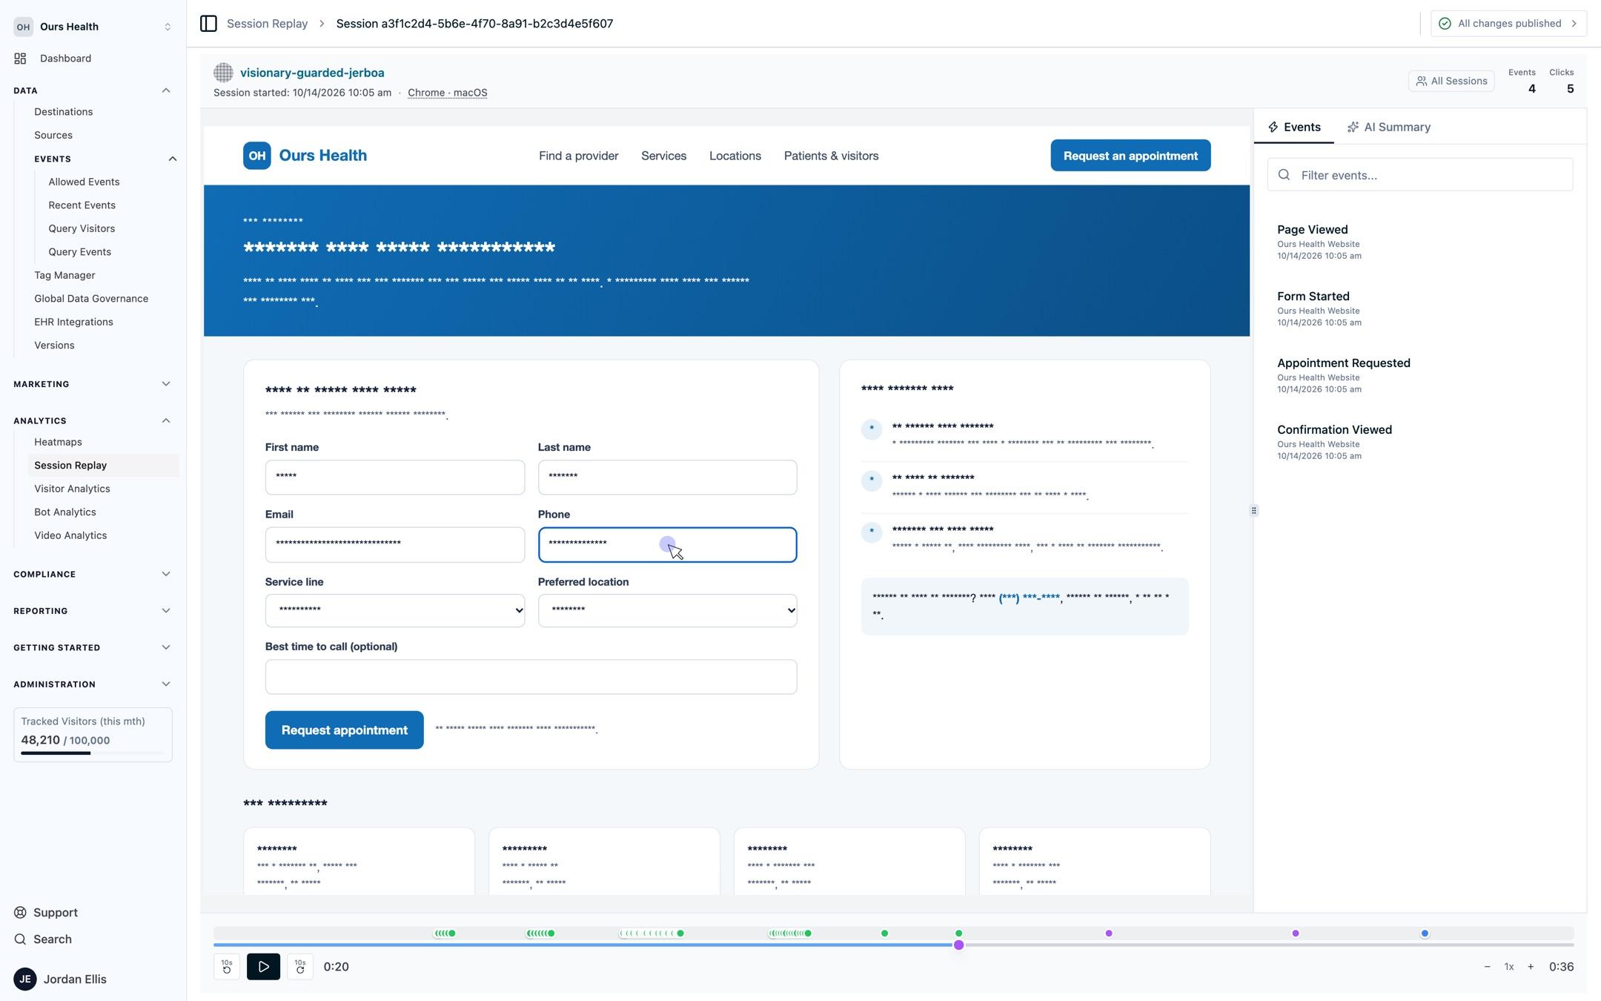Expand the COMPLIANCE section

[x=166, y=574]
